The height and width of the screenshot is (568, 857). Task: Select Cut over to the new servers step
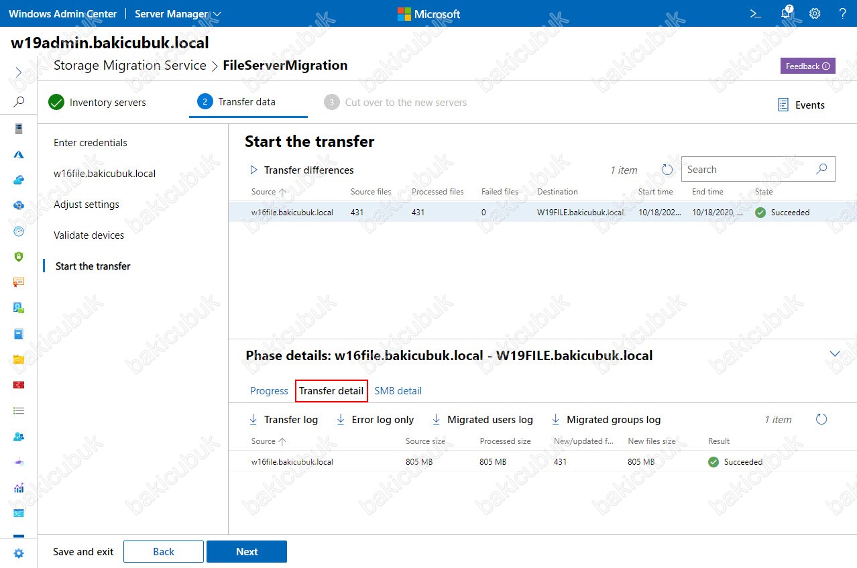coord(395,103)
